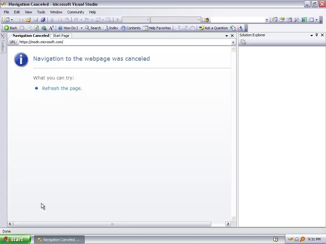Viewport: 326px width, 244px height.
Task: Click the horizontal scrollbar thumb
Action: click(112, 224)
